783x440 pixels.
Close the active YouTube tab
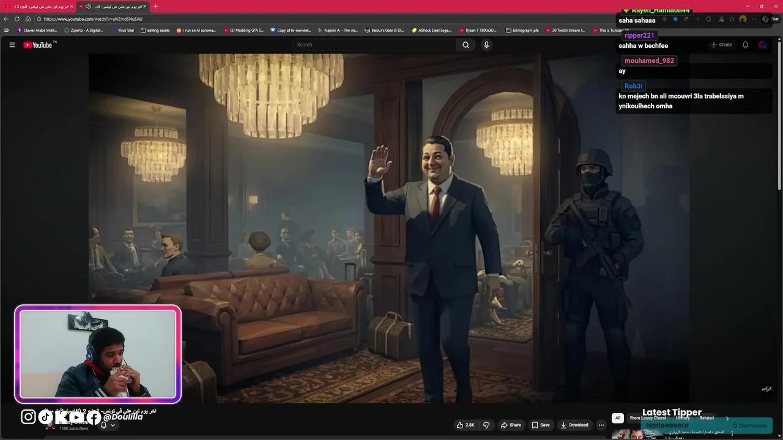(144, 6)
